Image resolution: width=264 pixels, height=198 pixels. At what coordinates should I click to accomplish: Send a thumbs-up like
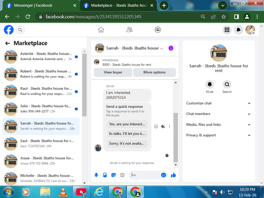pos(173,175)
